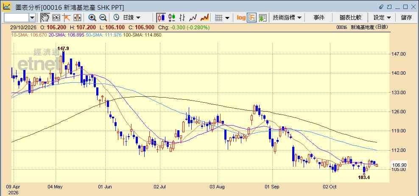The width and height of the screenshot is (419, 196).
Task: Click the 147.9 high price marker
Action: (63, 48)
